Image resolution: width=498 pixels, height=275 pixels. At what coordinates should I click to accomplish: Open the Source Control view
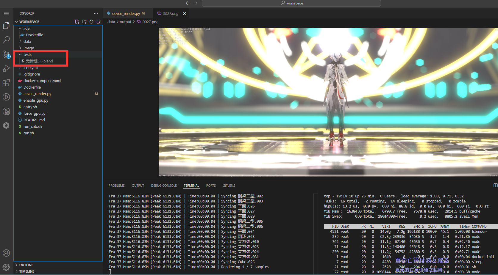coord(6,54)
